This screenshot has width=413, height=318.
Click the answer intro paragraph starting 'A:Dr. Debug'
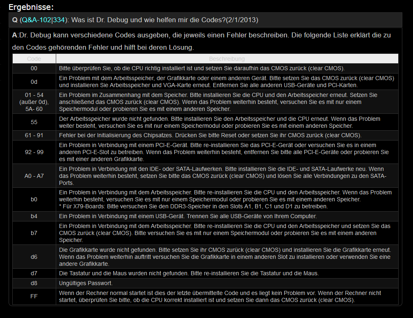pyautogui.click(x=201, y=41)
